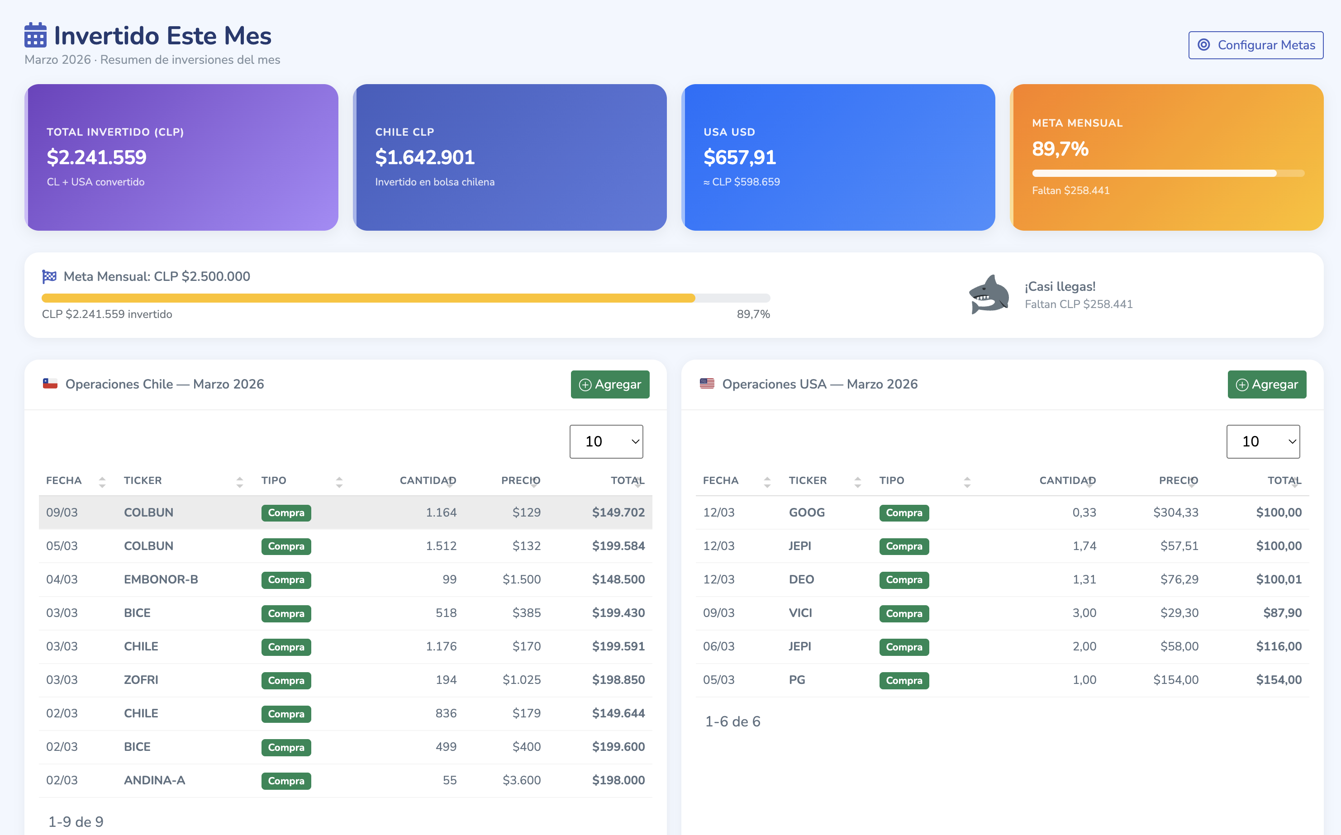The height and width of the screenshot is (835, 1341).
Task: Click the checkered flag icon near Meta Mensual
Action: click(49, 276)
